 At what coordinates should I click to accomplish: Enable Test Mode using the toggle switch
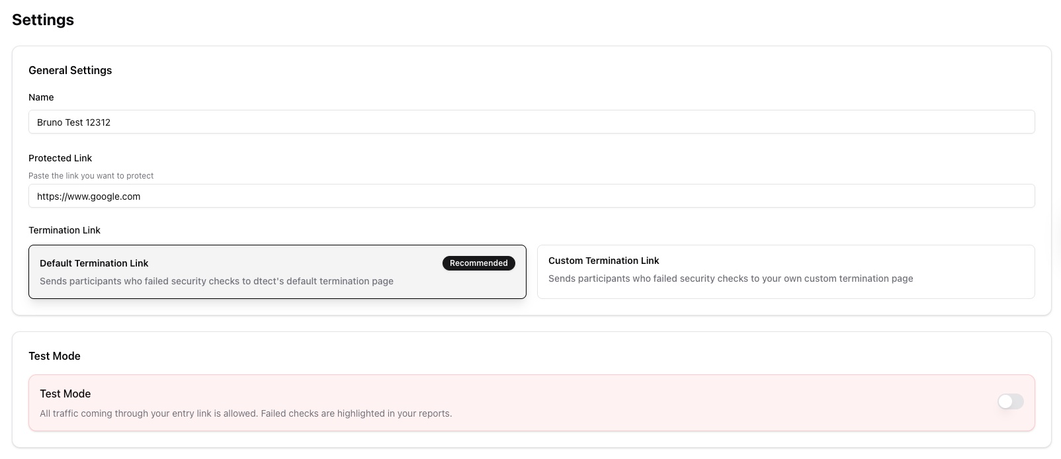coord(1010,401)
